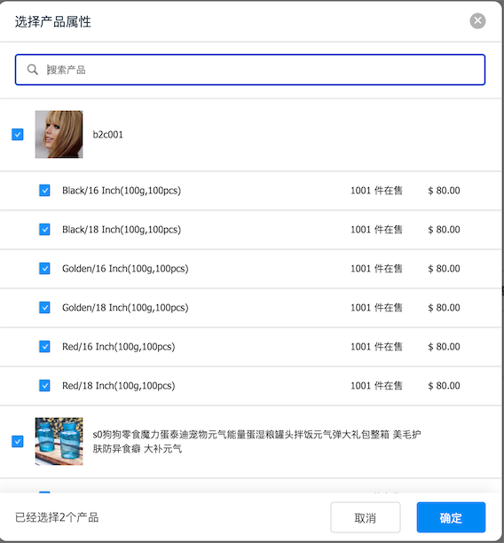Click $ 80.00 price of Golden/16 Inch
This screenshot has width=504, height=543.
(444, 269)
